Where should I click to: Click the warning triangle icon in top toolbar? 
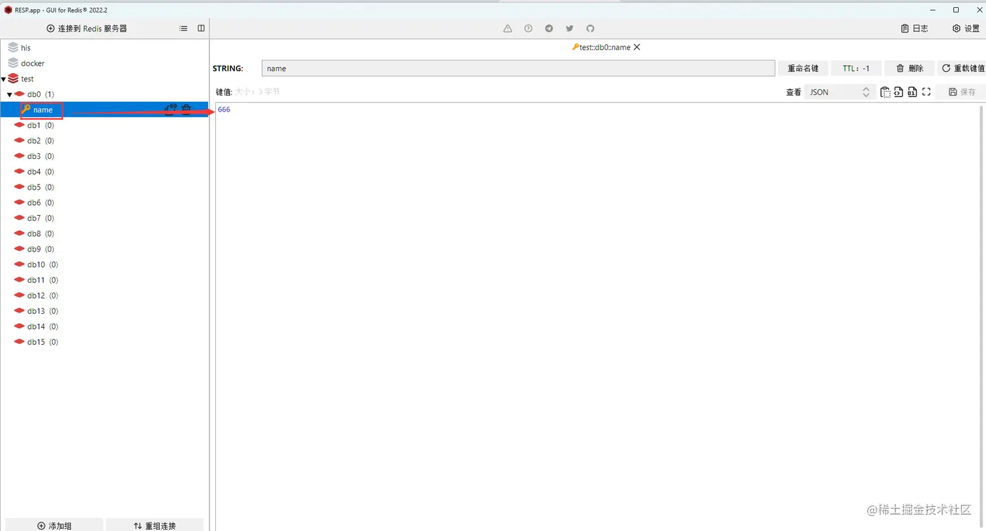507,29
